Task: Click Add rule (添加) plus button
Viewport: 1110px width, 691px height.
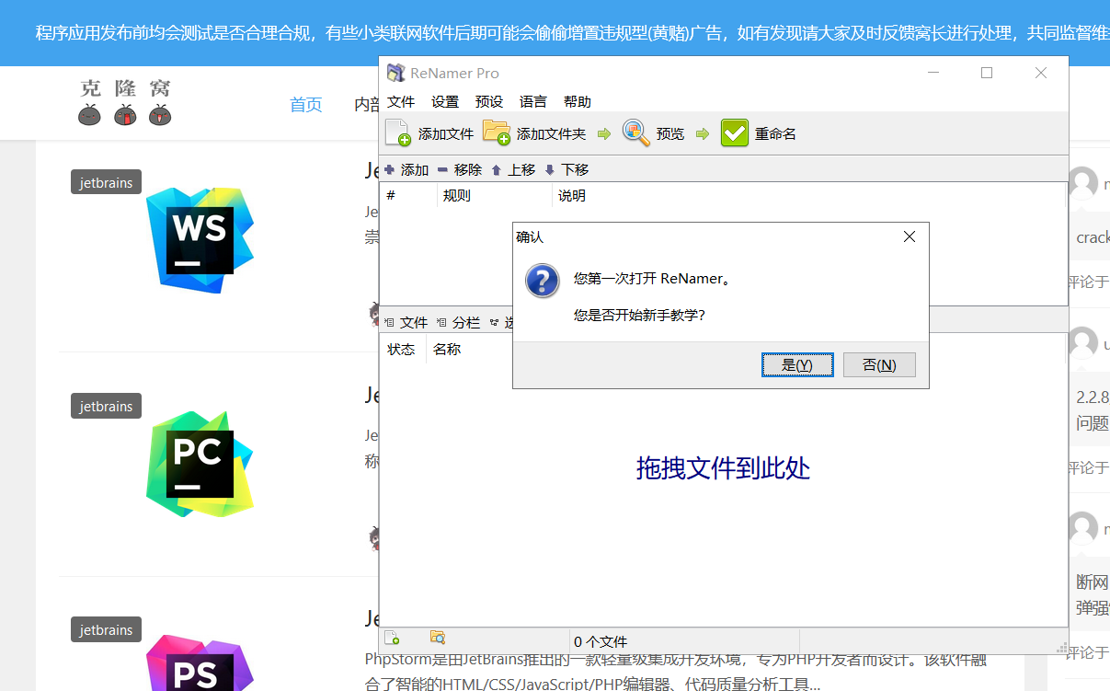Action: (x=406, y=169)
